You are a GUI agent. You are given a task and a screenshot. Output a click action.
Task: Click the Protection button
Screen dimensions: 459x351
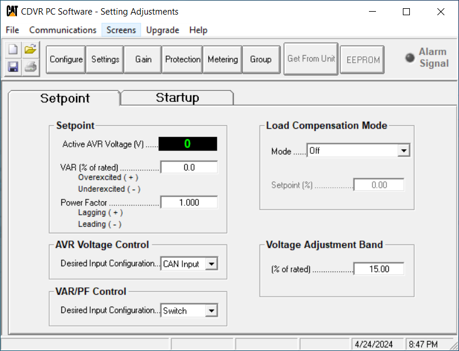(182, 60)
